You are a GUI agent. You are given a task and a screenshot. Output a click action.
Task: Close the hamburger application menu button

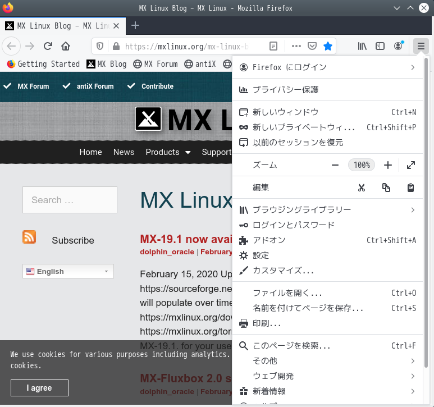click(x=421, y=46)
